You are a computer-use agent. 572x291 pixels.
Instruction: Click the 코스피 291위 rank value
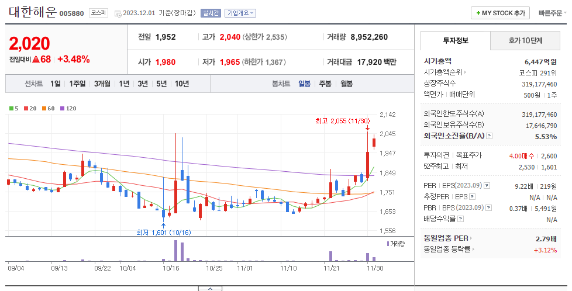(x=537, y=73)
